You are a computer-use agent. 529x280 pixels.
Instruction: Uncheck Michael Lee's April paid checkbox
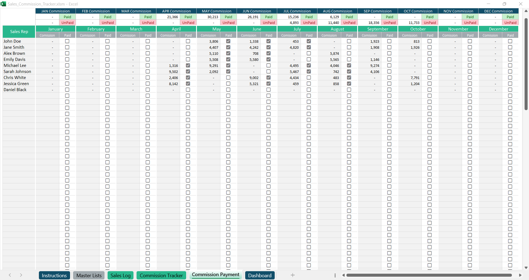tap(188, 66)
